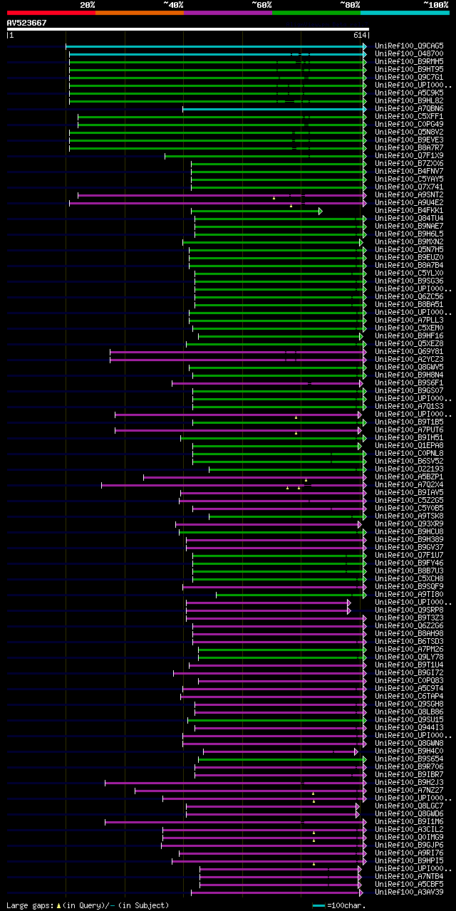This screenshot has height=911, width=456.
Task: Select label UniRef100_B9NAE7
Action: (x=408, y=226)
